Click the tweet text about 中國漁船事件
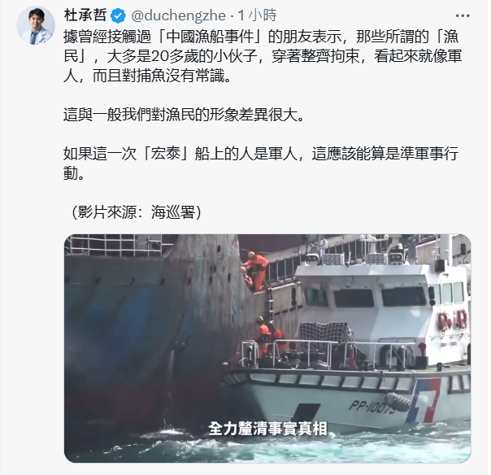Viewport: 491px width, 475px height. point(263,57)
